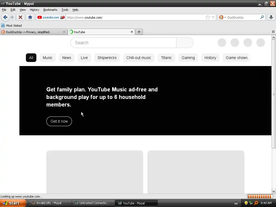Click the Looking up www.youtube.com status text
Screen dimensions: 276x207
coord(21,196)
